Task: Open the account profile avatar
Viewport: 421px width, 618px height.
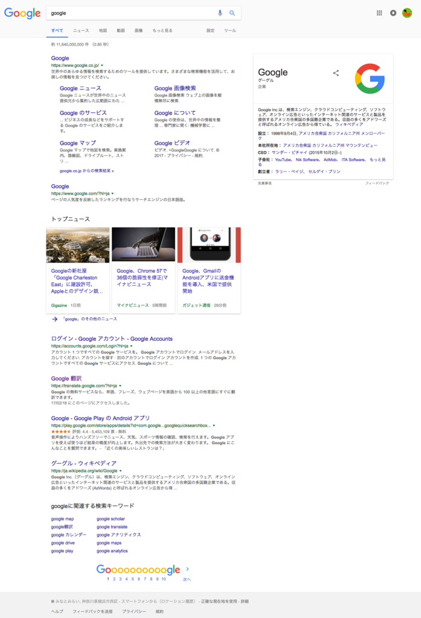Action: click(x=407, y=13)
